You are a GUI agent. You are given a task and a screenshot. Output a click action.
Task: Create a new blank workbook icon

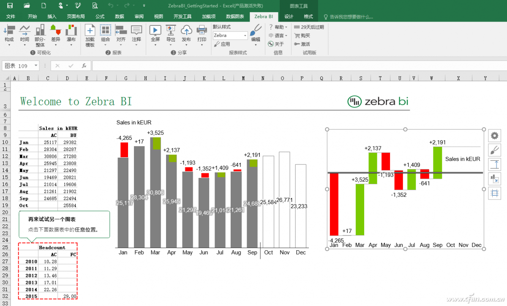tap(44, 5)
